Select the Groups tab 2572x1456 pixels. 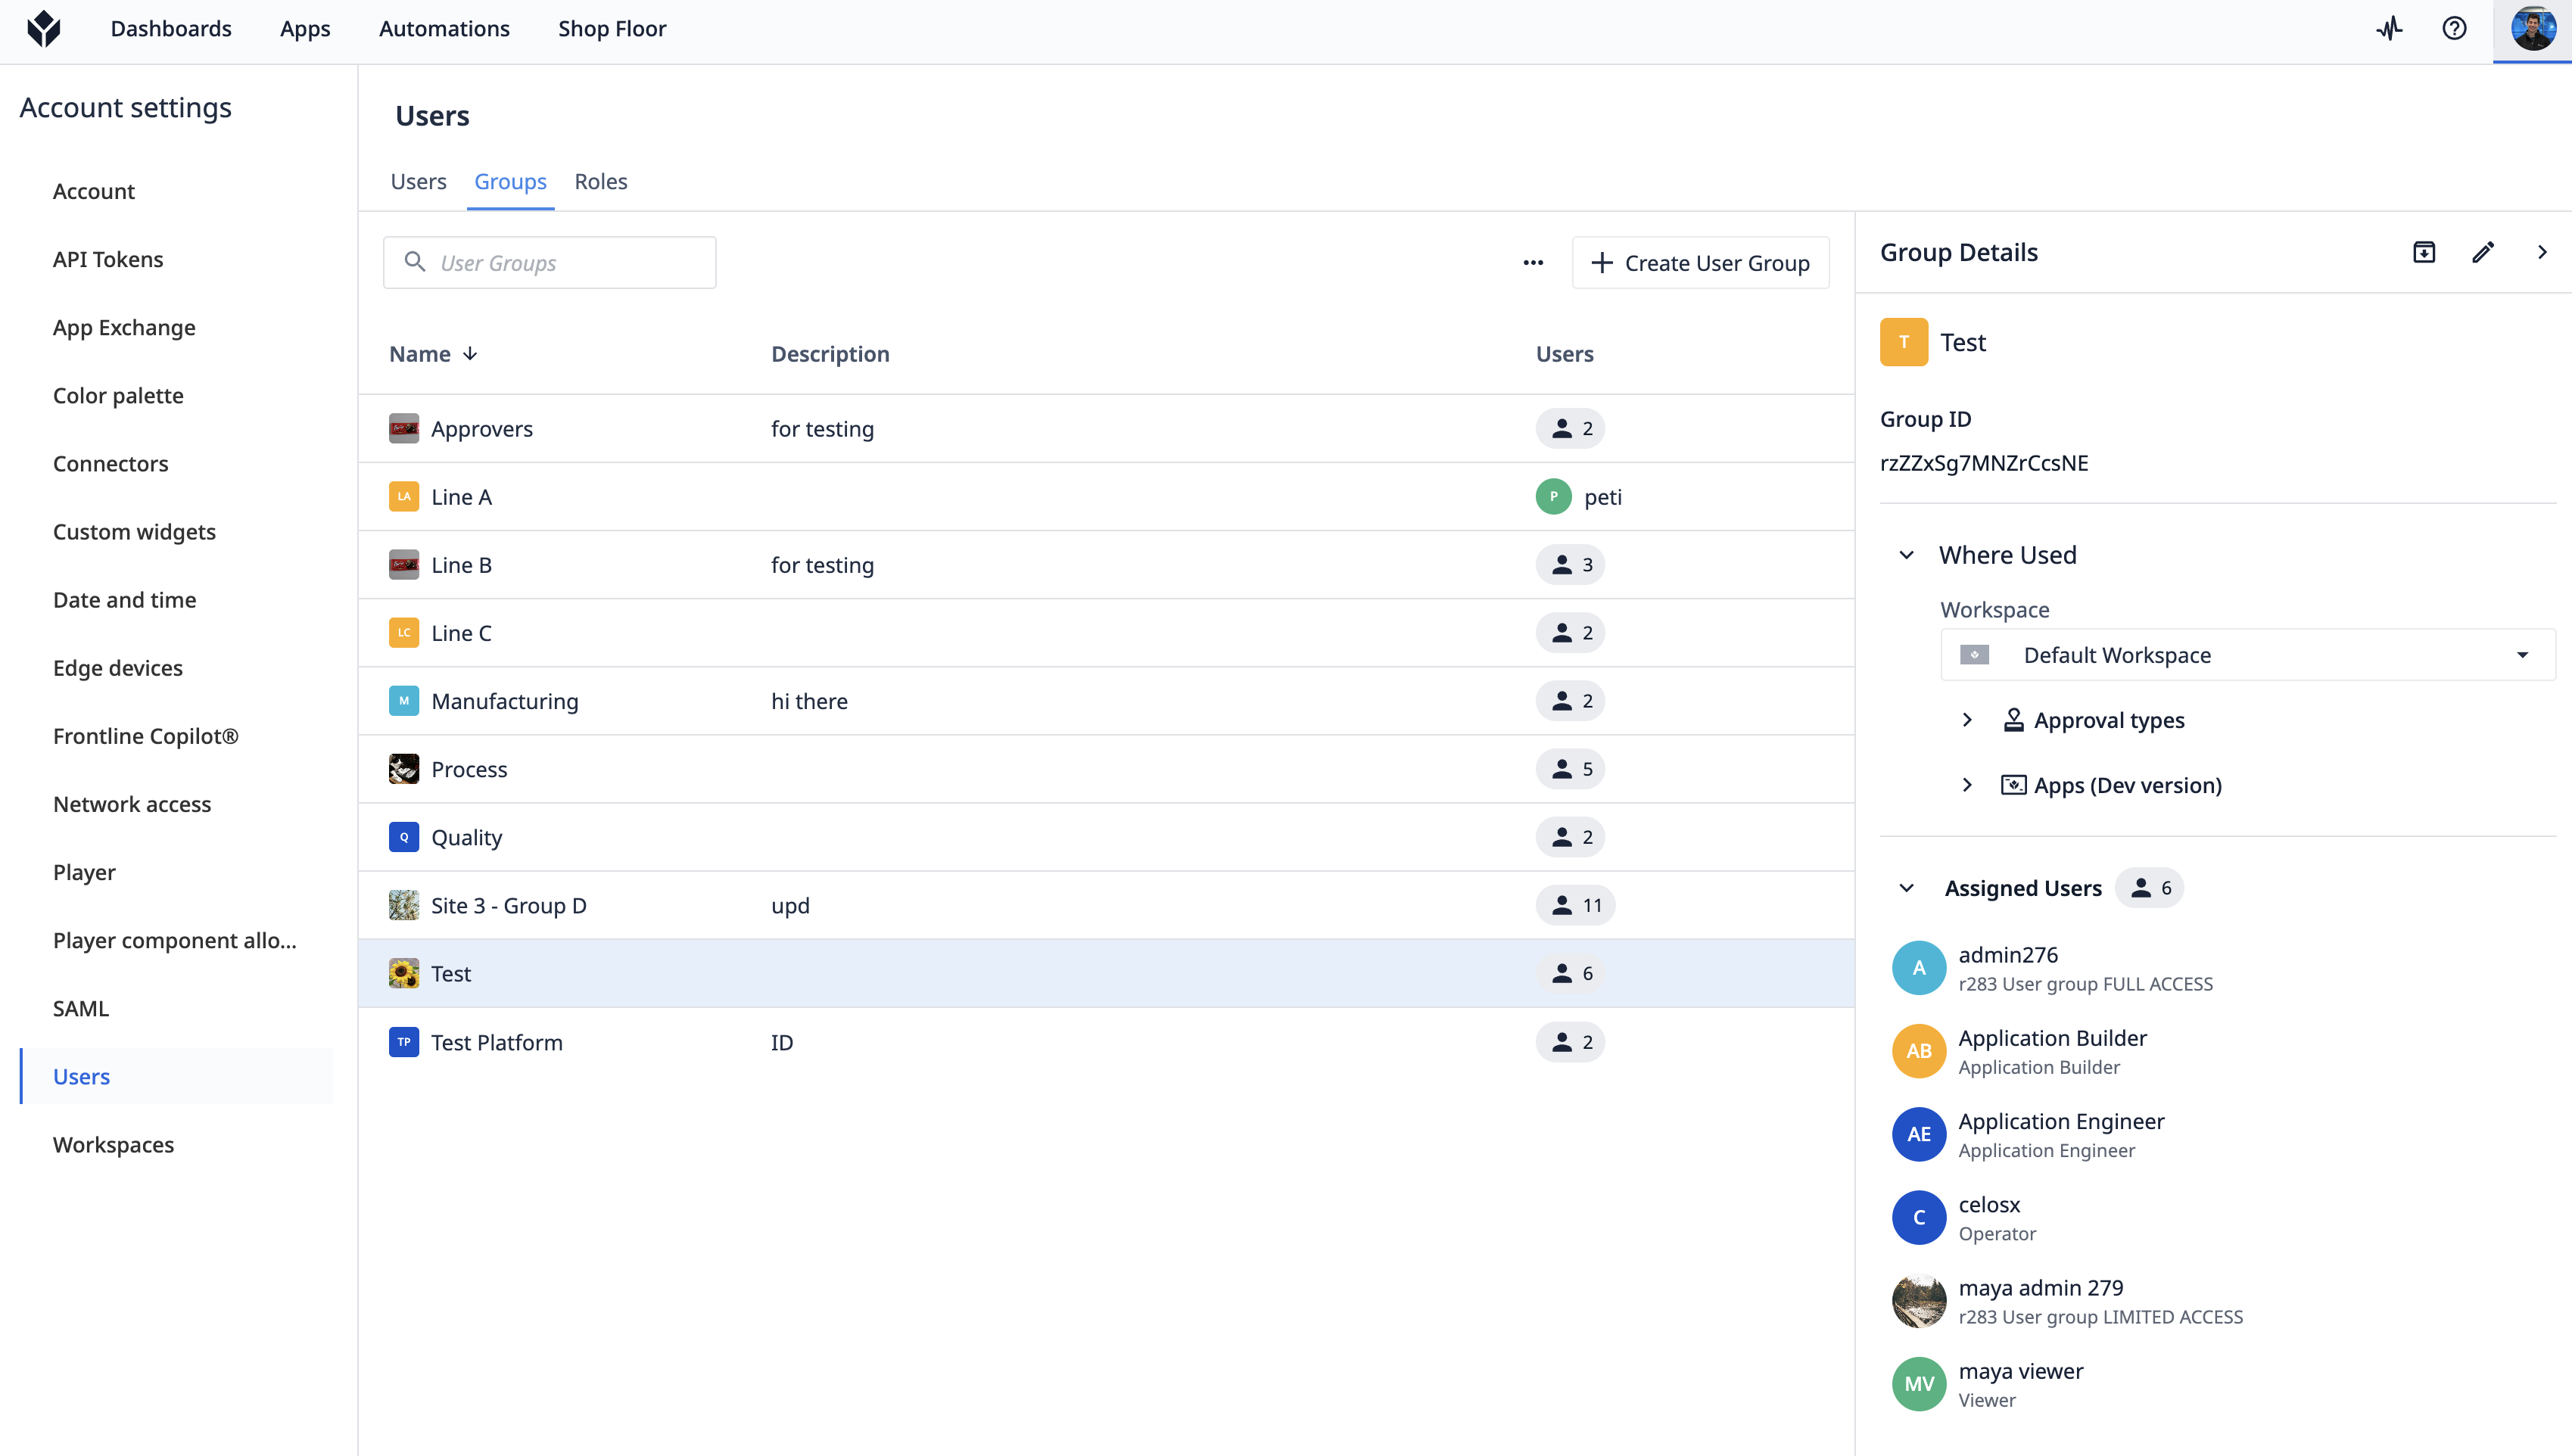pyautogui.click(x=510, y=181)
